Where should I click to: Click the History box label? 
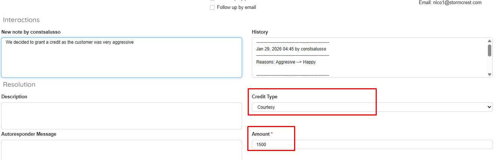tap(260, 32)
